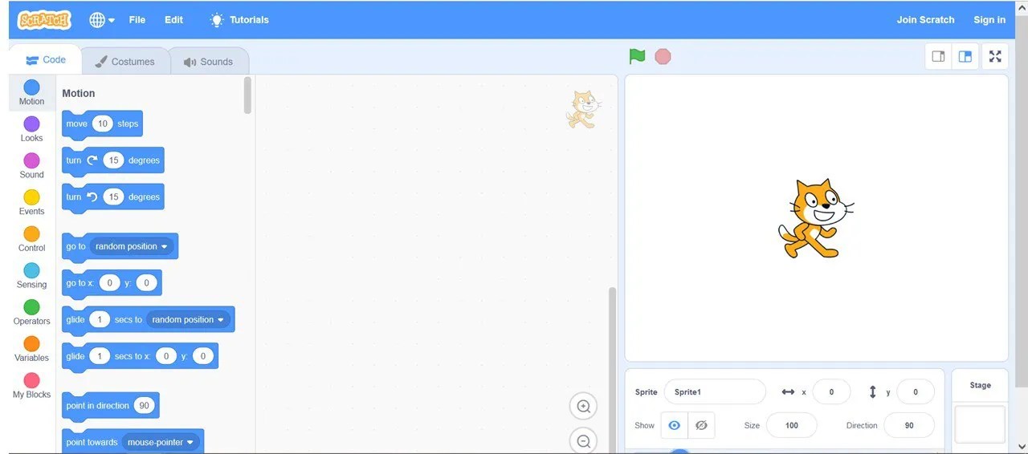Select the Sound category circle
Image resolution: width=1028 pixels, height=454 pixels.
[x=31, y=160]
